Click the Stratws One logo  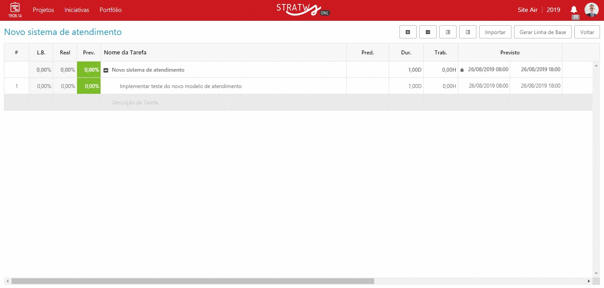302,9
